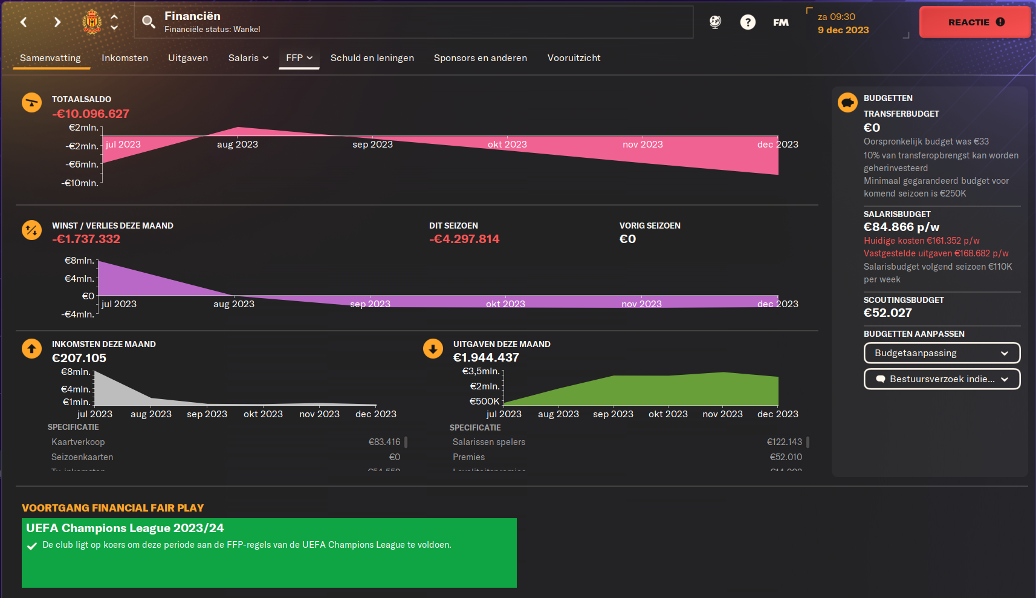This screenshot has height=598, width=1036.
Task: Click the green Uitgaven deze maand chart
Action: tap(641, 389)
